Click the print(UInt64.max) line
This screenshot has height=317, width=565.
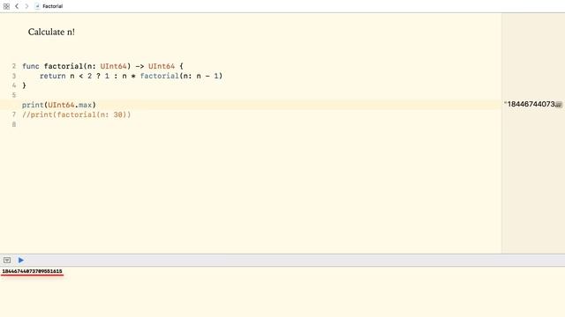(59, 105)
